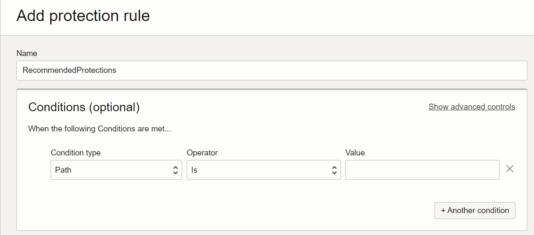The image size is (534, 235).
Task: Click the Condition type up-down arrows icon
Action: 176,170
